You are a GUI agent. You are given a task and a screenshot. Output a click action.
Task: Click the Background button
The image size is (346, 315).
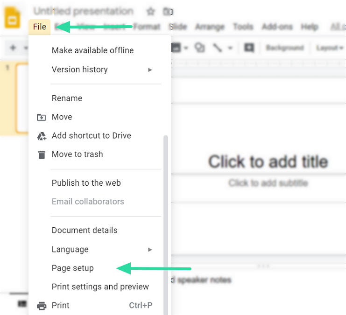(x=285, y=48)
